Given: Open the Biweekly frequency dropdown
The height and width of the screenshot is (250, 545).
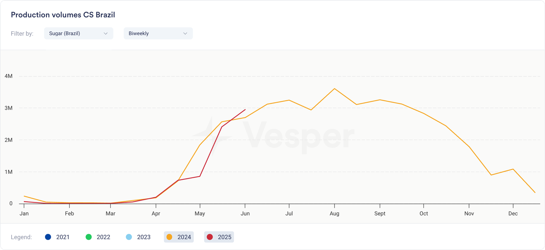Looking at the screenshot, I should click(x=158, y=33).
